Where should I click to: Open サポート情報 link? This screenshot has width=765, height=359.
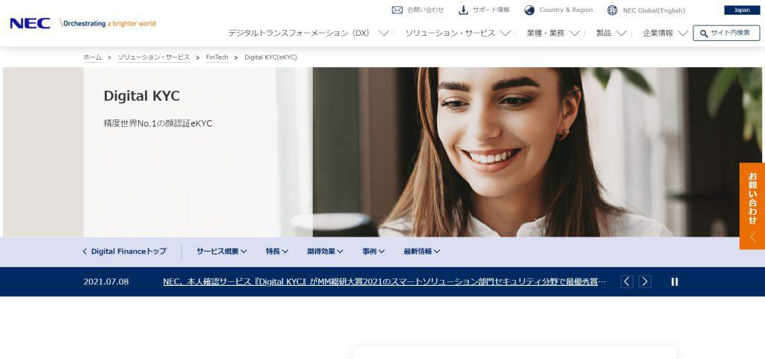coord(491,10)
